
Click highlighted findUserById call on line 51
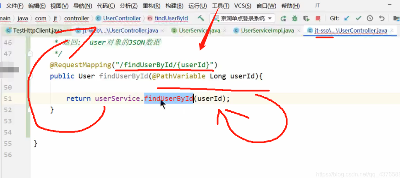pos(169,99)
